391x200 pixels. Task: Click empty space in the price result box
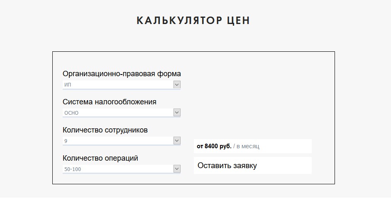(291, 146)
